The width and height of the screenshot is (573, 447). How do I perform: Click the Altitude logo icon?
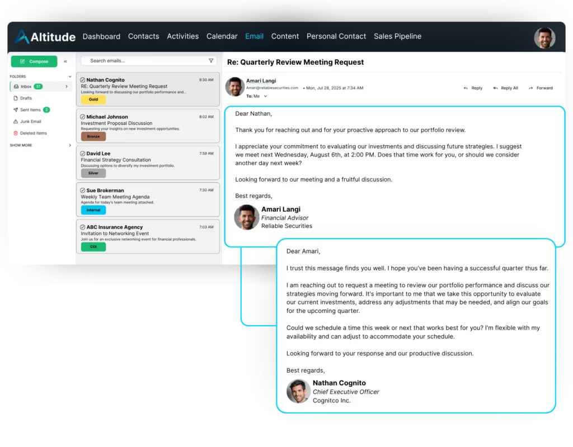coord(22,37)
